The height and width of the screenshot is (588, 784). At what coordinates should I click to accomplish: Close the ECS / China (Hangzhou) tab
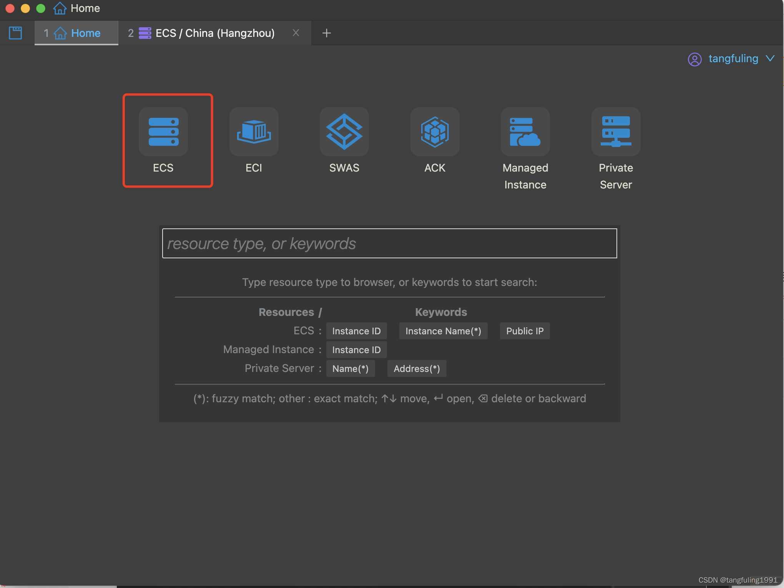coord(296,33)
